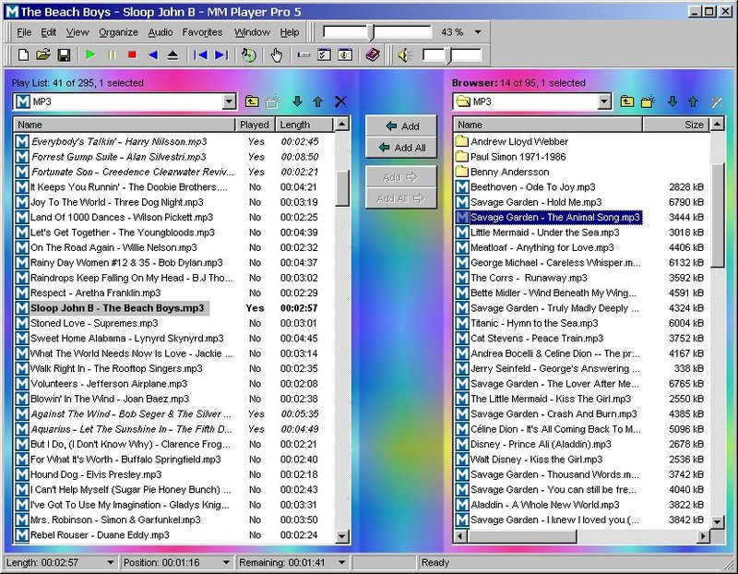Move selected playlist item down

pyautogui.click(x=297, y=102)
